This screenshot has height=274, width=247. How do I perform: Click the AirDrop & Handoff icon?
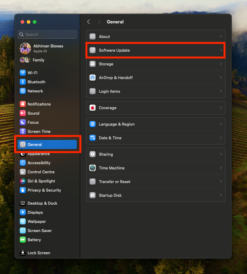click(93, 78)
